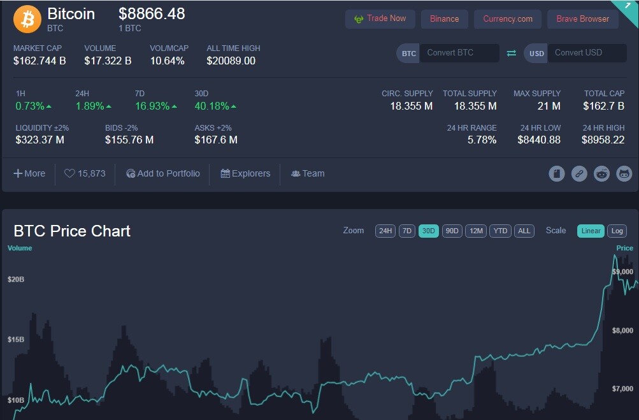The height and width of the screenshot is (420, 639).
Task: Select YTD chart zoom
Action: (x=500, y=231)
